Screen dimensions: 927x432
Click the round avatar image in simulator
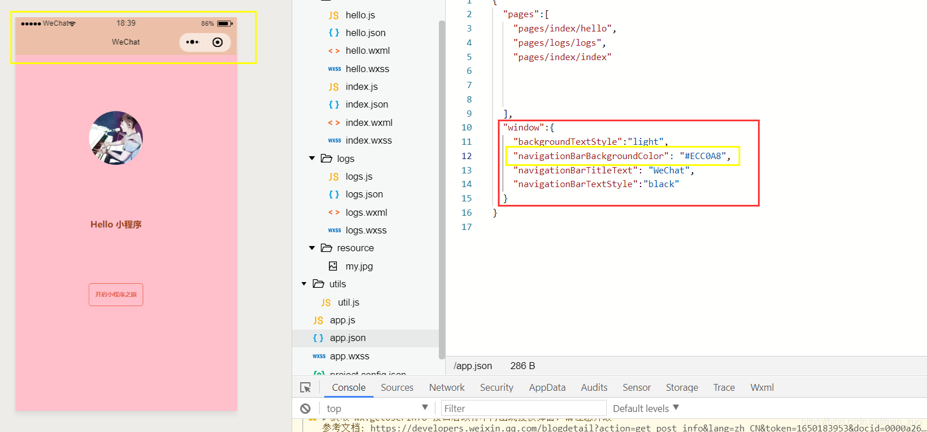(x=116, y=138)
